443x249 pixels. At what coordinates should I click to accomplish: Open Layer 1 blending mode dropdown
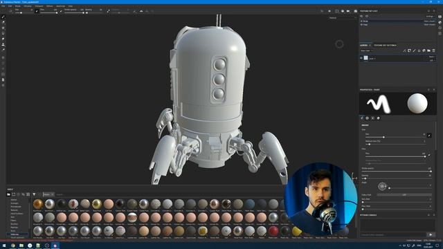pos(431,57)
